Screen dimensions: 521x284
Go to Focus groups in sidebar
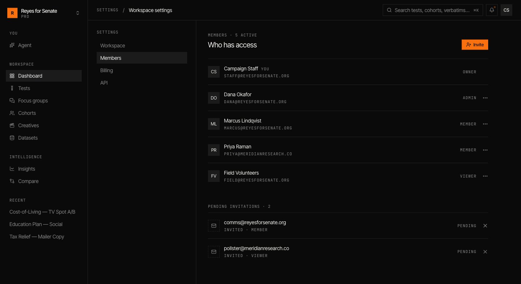(x=44, y=101)
